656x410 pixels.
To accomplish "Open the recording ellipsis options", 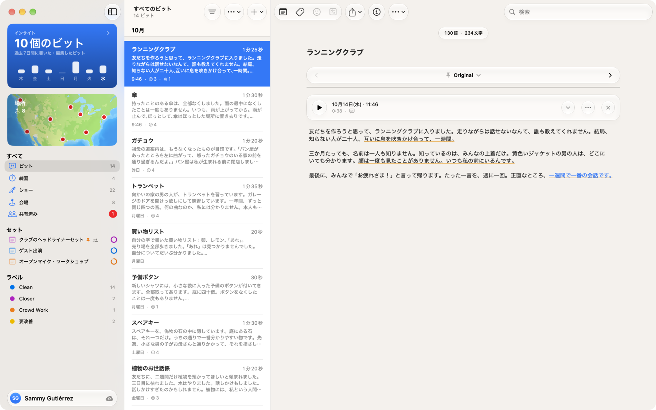I will (588, 108).
